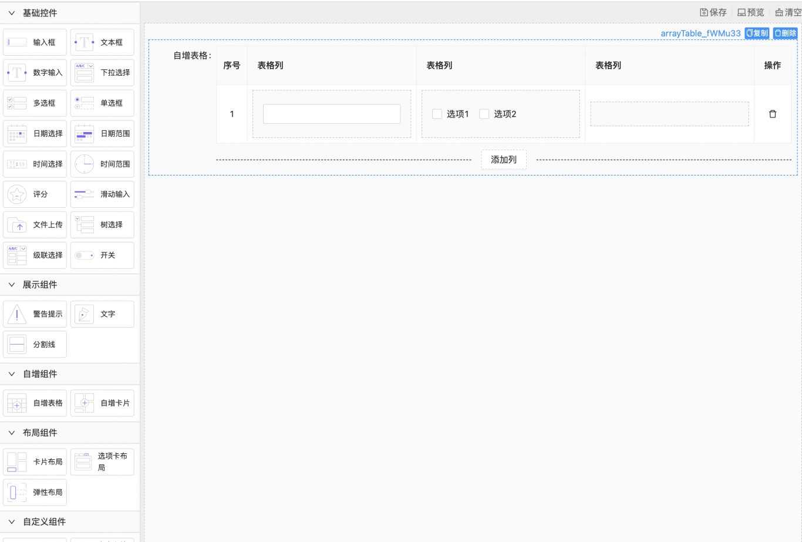
Task: Select row number 1 cell
Action: click(232, 114)
